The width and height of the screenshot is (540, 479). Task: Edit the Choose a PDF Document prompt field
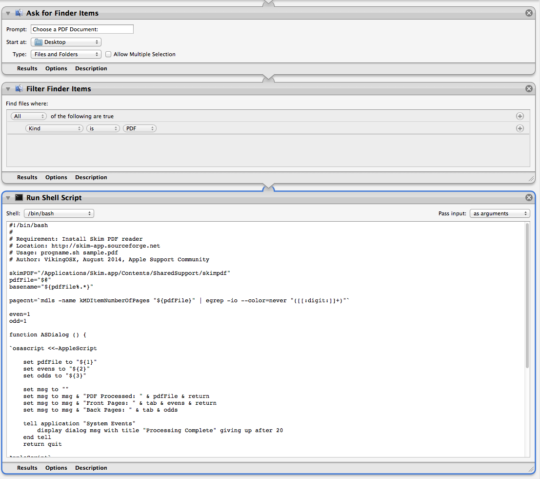tap(81, 29)
